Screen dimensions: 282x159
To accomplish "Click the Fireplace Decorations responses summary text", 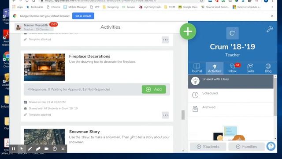I will click(x=69, y=89).
